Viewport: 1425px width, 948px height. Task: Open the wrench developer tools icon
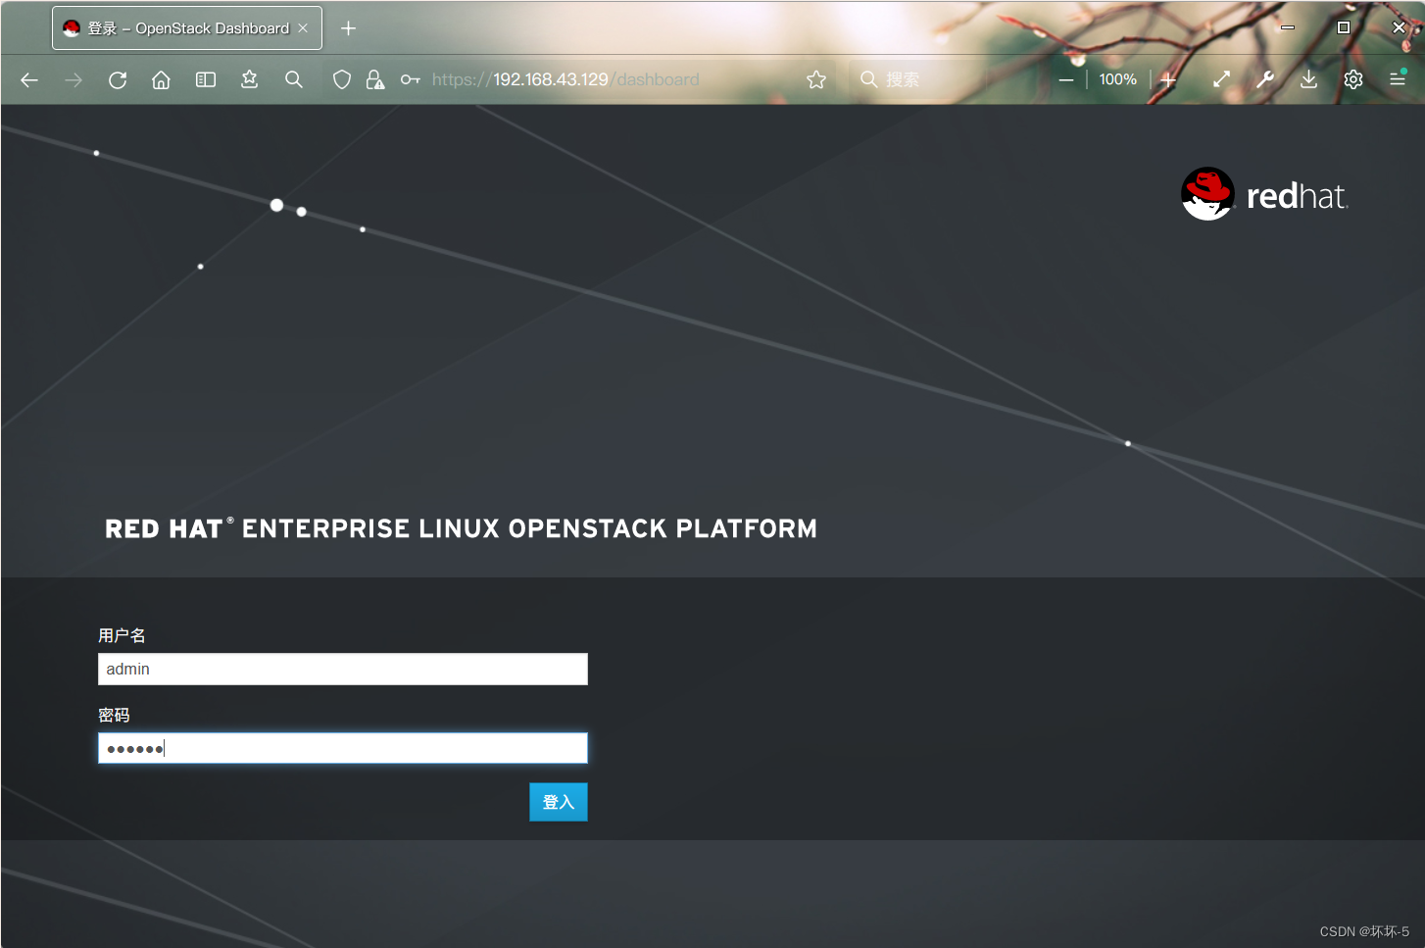click(1264, 79)
